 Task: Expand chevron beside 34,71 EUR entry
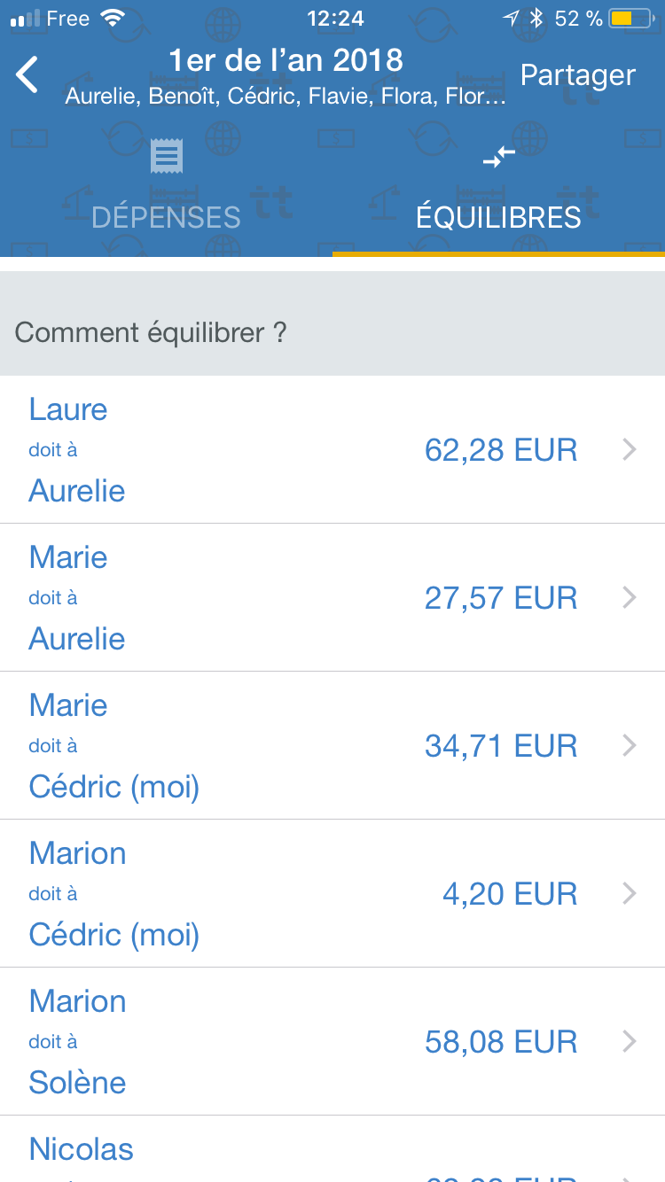pyautogui.click(x=630, y=746)
